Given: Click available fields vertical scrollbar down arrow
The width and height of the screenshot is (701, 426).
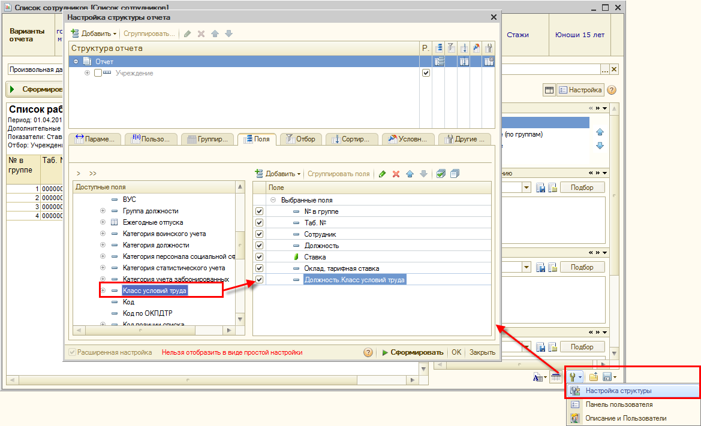Looking at the screenshot, I should [x=240, y=319].
